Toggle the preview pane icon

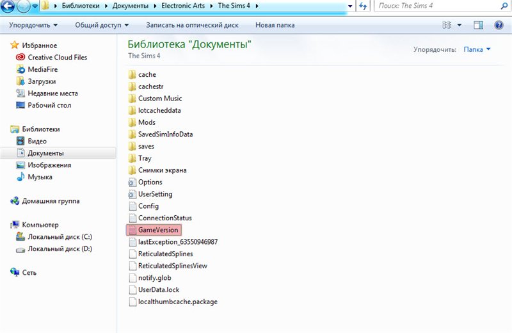(478, 25)
